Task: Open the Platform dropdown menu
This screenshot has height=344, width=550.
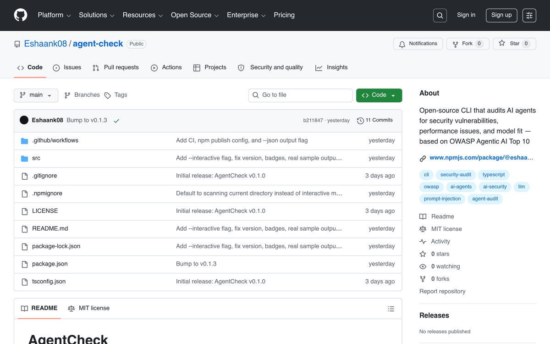Action: [x=55, y=15]
